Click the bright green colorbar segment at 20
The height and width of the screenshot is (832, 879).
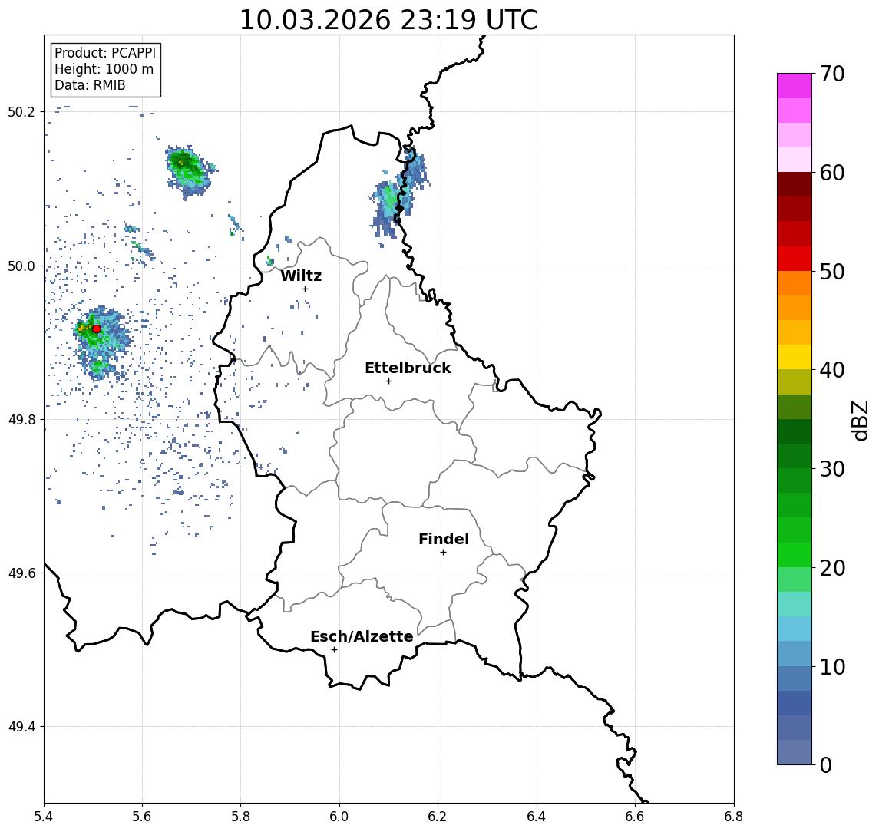point(795,555)
